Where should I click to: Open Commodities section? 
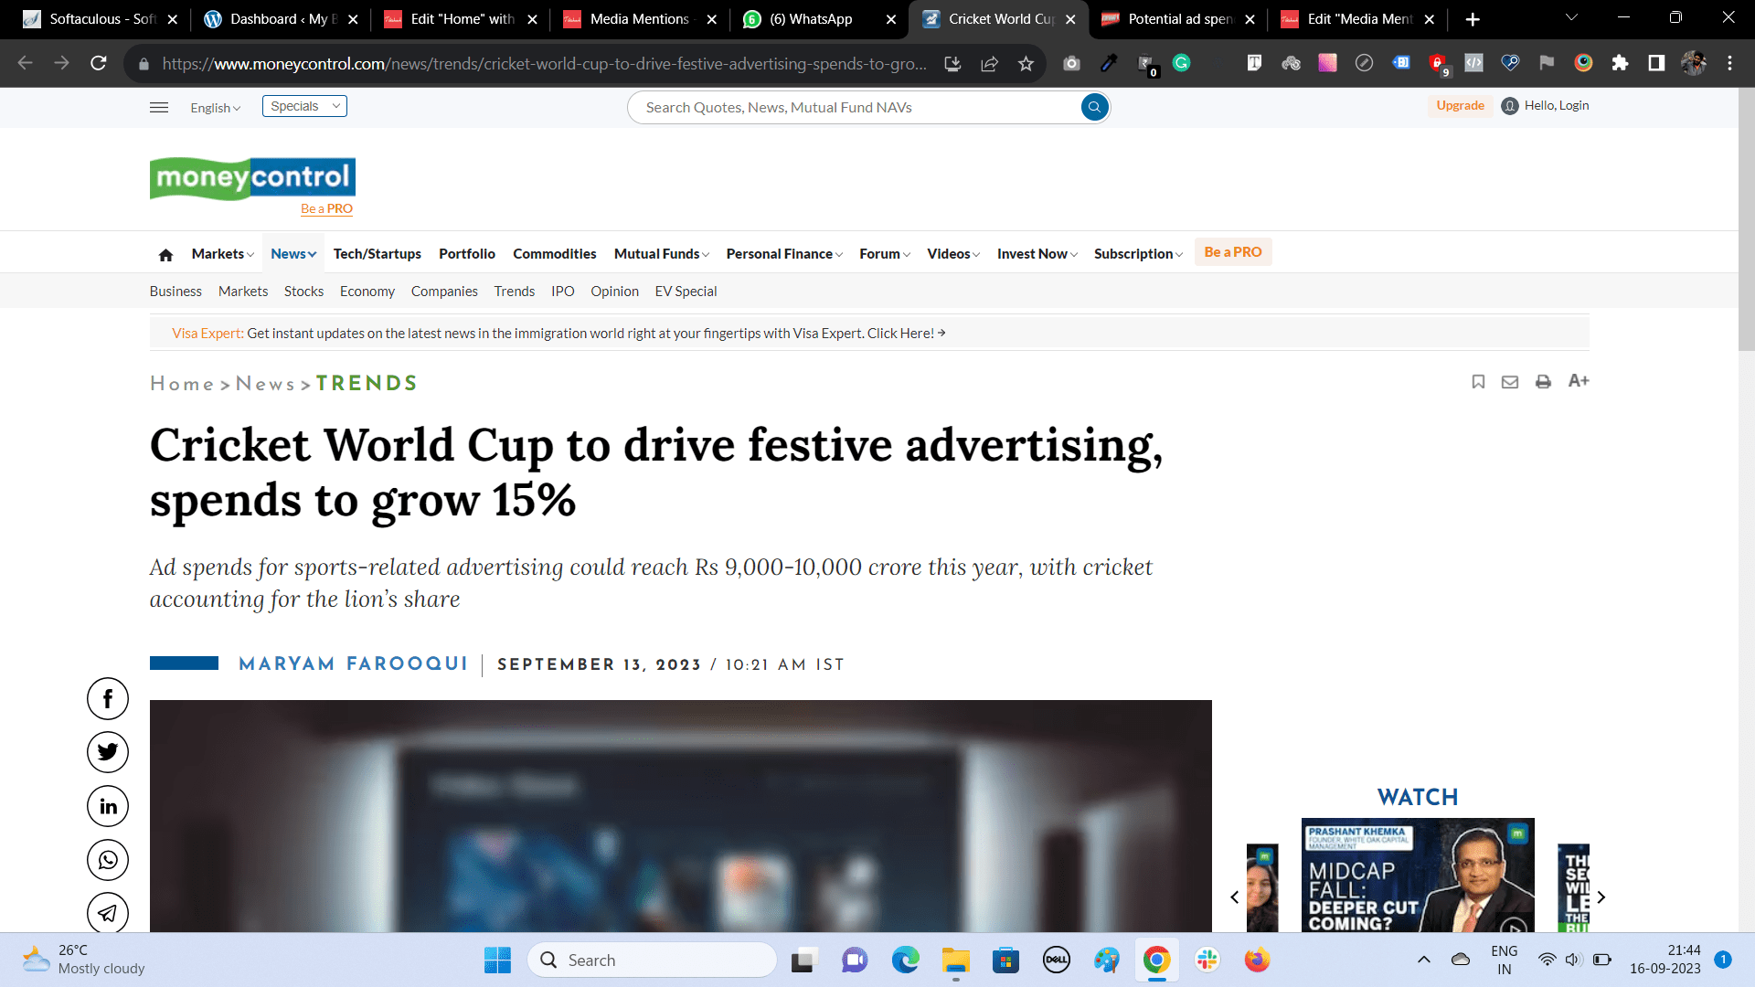pos(555,254)
